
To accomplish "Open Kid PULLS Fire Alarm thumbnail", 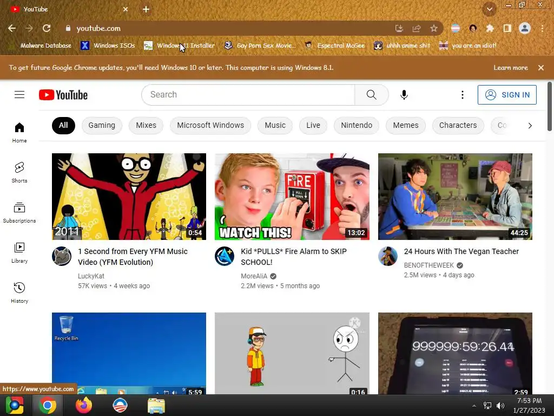I will coord(292,196).
